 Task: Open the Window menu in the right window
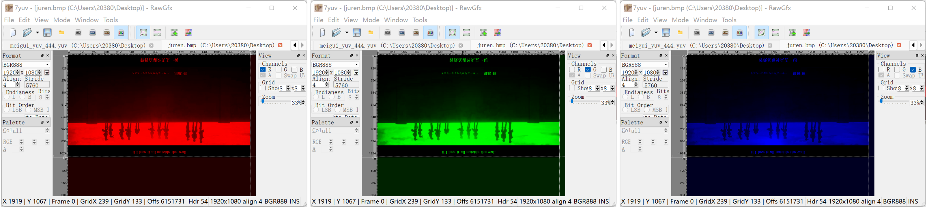click(x=705, y=20)
